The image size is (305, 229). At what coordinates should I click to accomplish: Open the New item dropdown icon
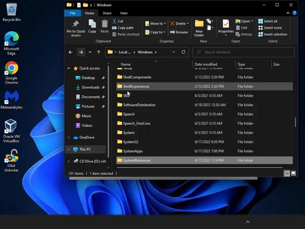click(210, 21)
